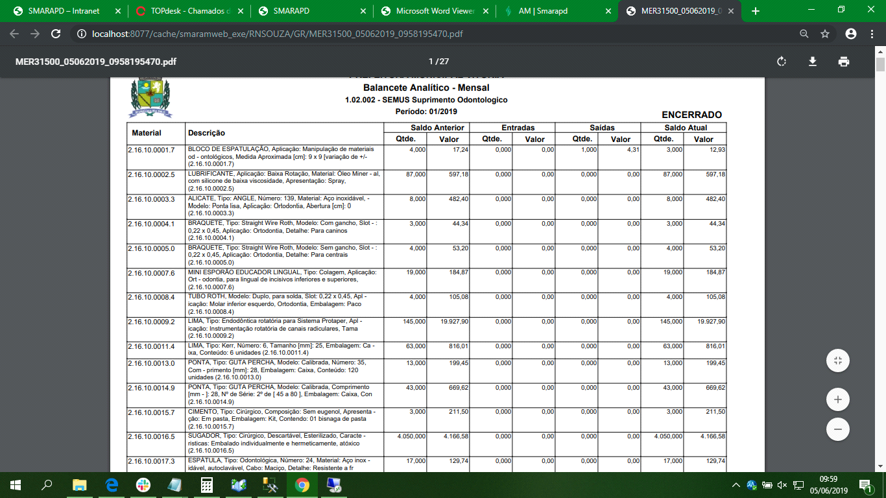The image size is (886, 498).
Task: Open Windows taskbar search
Action: (x=47, y=484)
